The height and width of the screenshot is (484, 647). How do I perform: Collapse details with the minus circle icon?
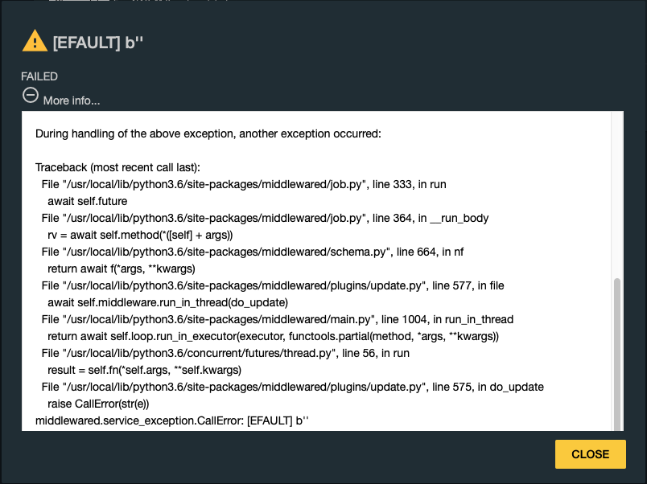(x=30, y=95)
